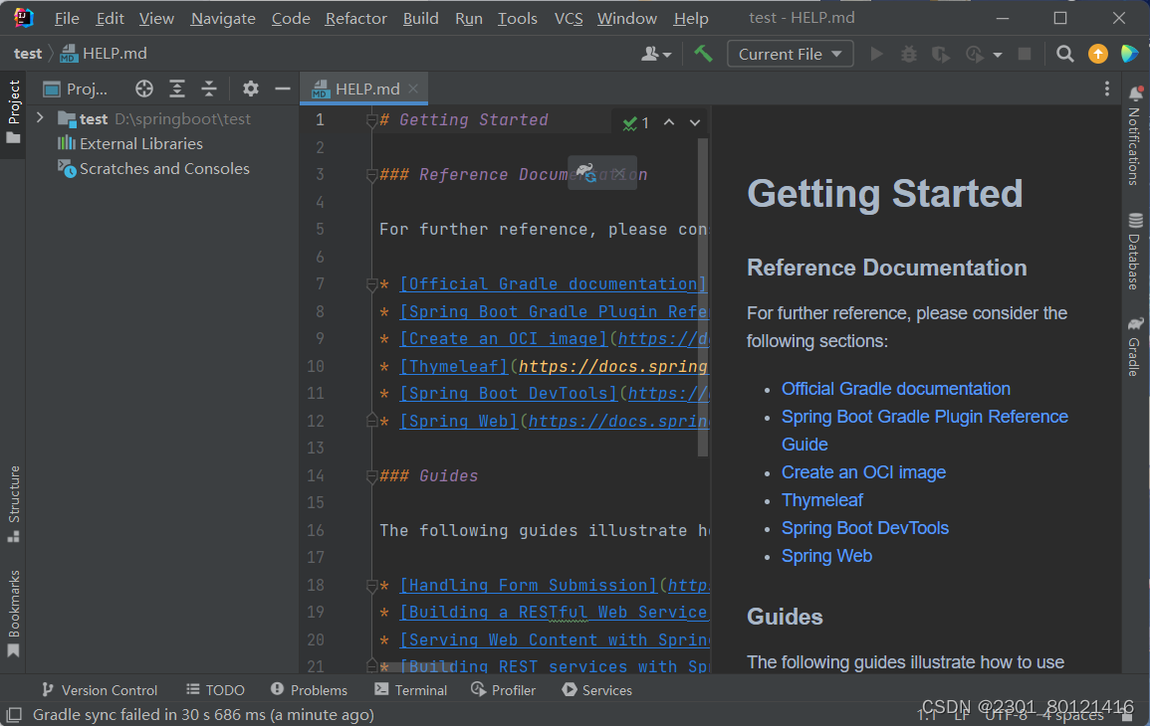
Task: Open the Profiler tool window
Action: coord(503,689)
